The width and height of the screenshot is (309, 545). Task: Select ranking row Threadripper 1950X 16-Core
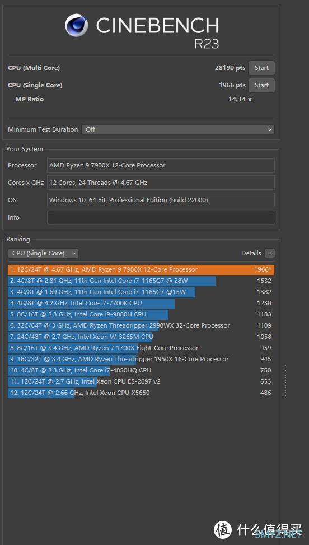[x=141, y=359]
